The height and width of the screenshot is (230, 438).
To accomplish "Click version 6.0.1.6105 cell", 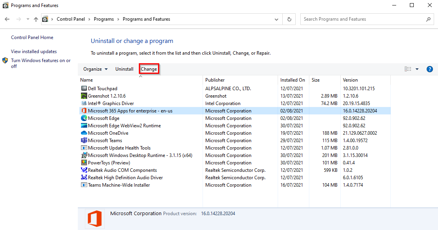I will tap(353, 178).
